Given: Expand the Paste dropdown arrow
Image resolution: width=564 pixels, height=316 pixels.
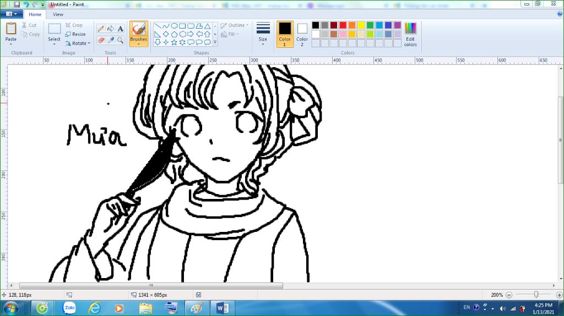Looking at the screenshot, I should coord(11,44).
